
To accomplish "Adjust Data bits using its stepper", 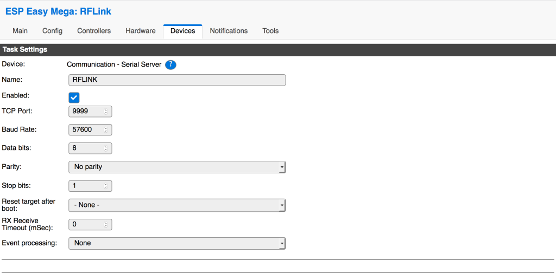I will [106, 148].
